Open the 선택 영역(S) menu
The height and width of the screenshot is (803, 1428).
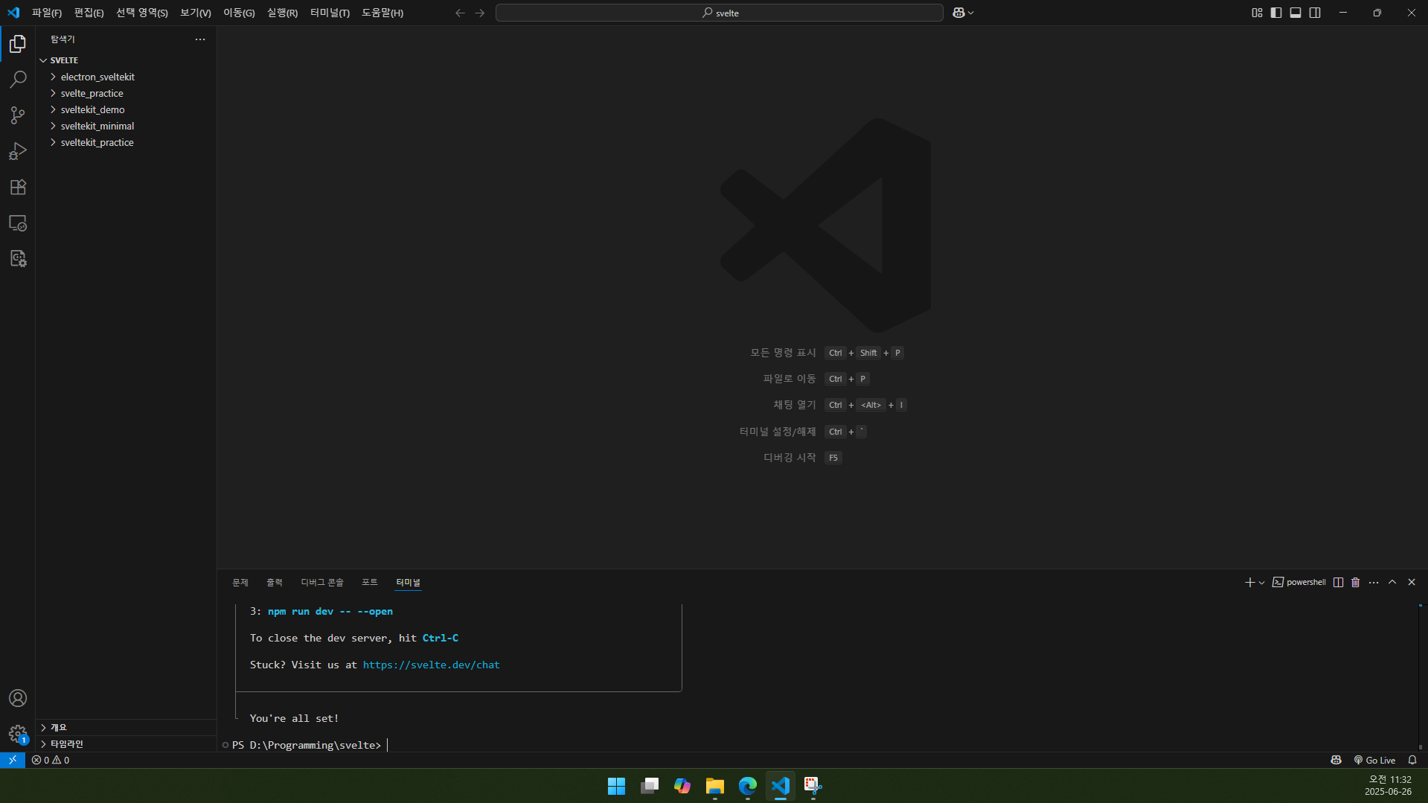141,13
